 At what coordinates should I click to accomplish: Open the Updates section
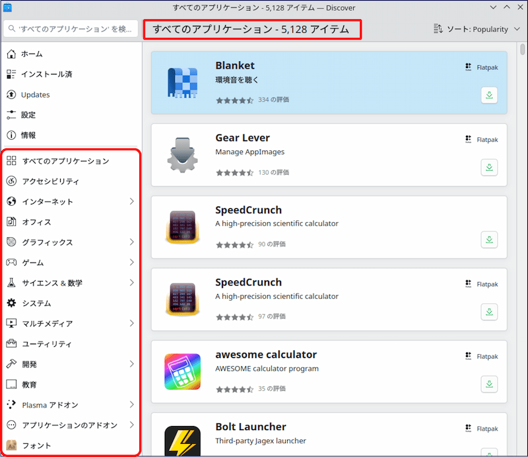pos(35,95)
